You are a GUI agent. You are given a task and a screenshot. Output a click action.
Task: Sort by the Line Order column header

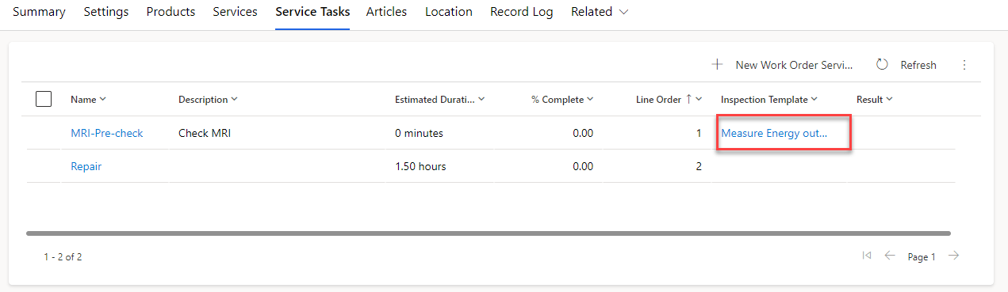[x=658, y=100]
